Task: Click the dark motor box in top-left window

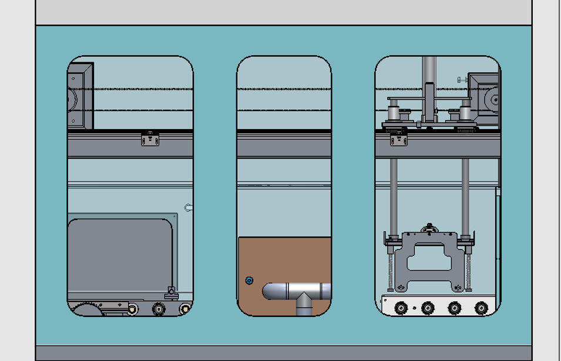Action: pyautogui.click(x=80, y=96)
